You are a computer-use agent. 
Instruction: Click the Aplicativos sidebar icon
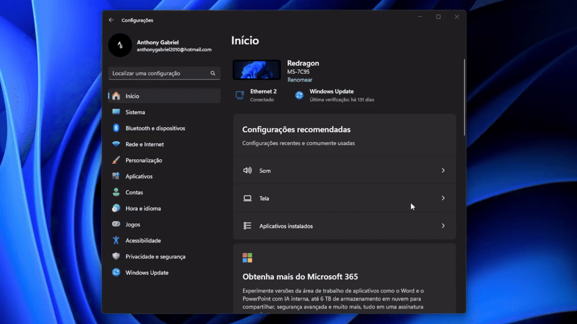(x=116, y=176)
